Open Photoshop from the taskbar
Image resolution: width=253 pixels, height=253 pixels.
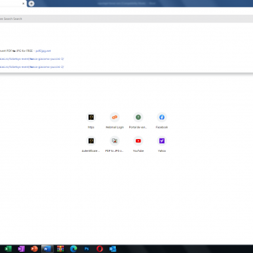87,249
